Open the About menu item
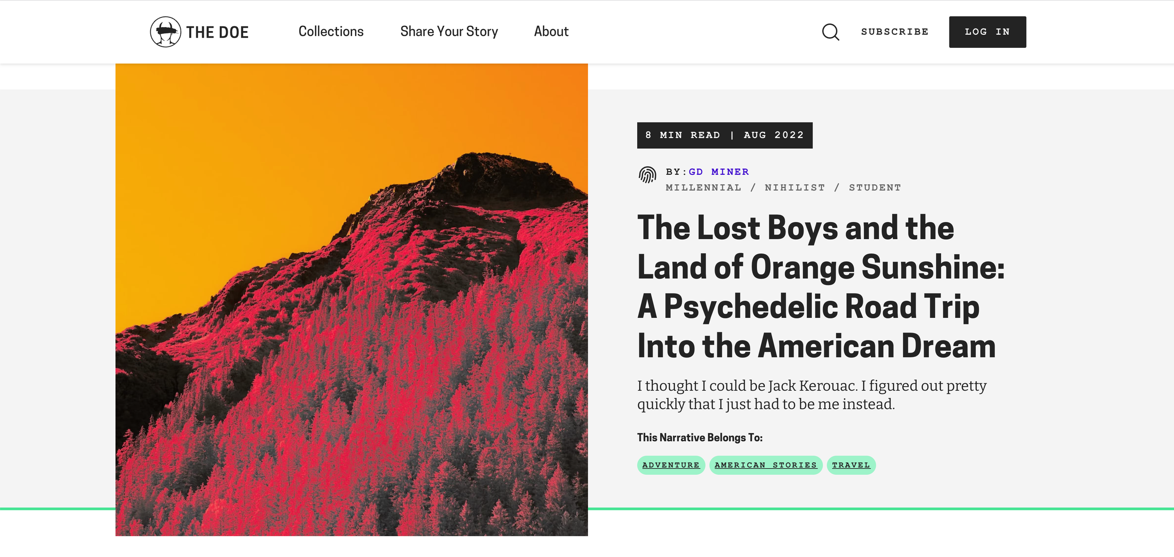The image size is (1174, 557). click(x=551, y=31)
